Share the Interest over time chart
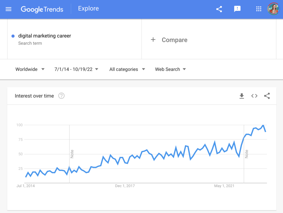Viewport: 283px width, 213px height. (x=267, y=96)
